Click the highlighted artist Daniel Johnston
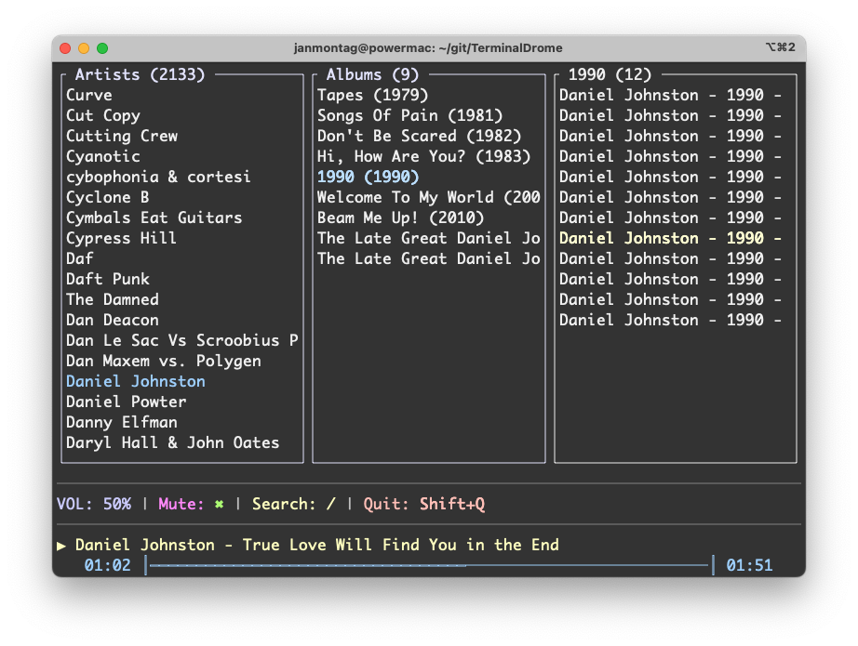858x646 pixels. [136, 381]
